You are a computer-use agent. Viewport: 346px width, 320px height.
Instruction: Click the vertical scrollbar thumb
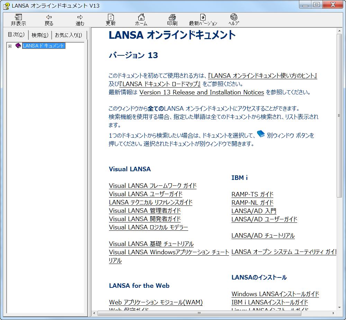(x=339, y=116)
